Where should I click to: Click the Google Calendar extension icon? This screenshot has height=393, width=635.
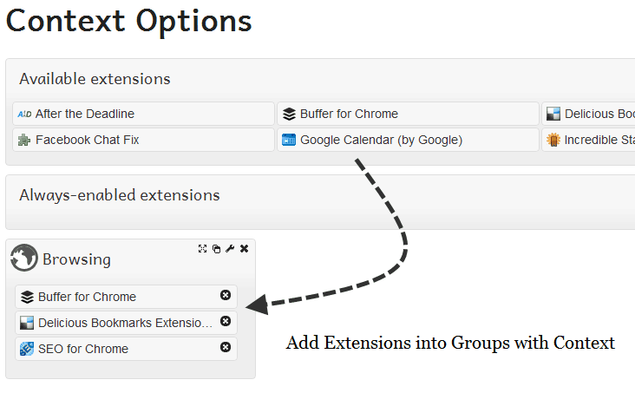tap(289, 140)
